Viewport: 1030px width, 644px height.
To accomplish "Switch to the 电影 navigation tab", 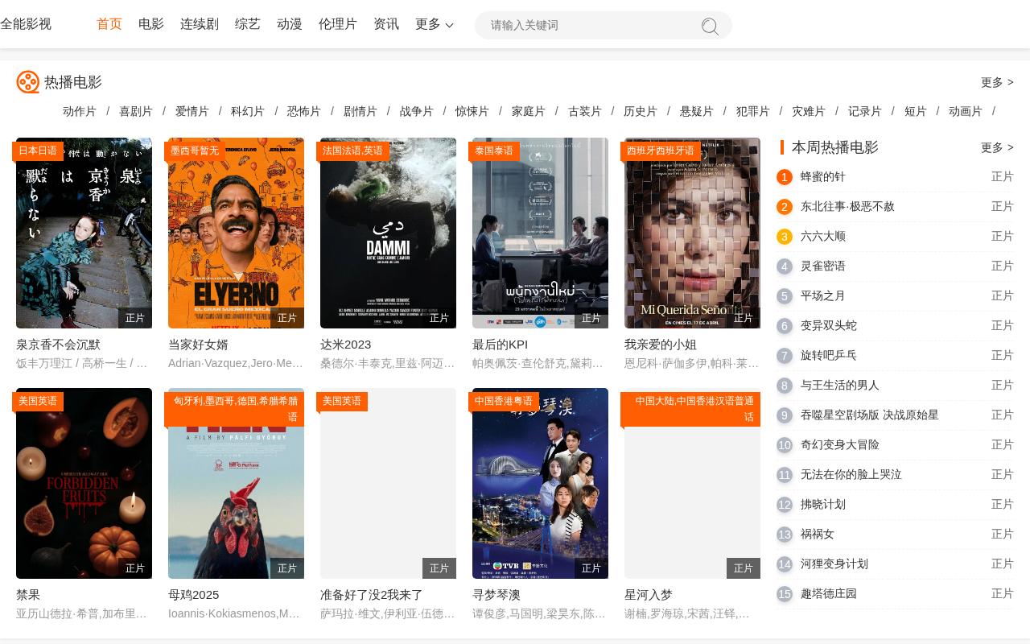I will pyautogui.click(x=151, y=24).
